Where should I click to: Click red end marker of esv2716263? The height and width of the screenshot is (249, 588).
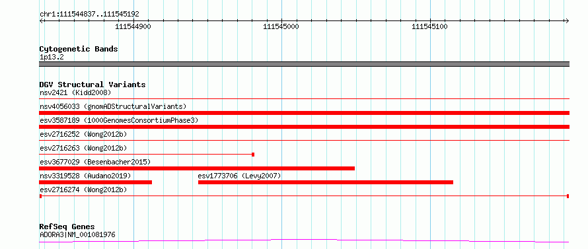tap(253, 155)
